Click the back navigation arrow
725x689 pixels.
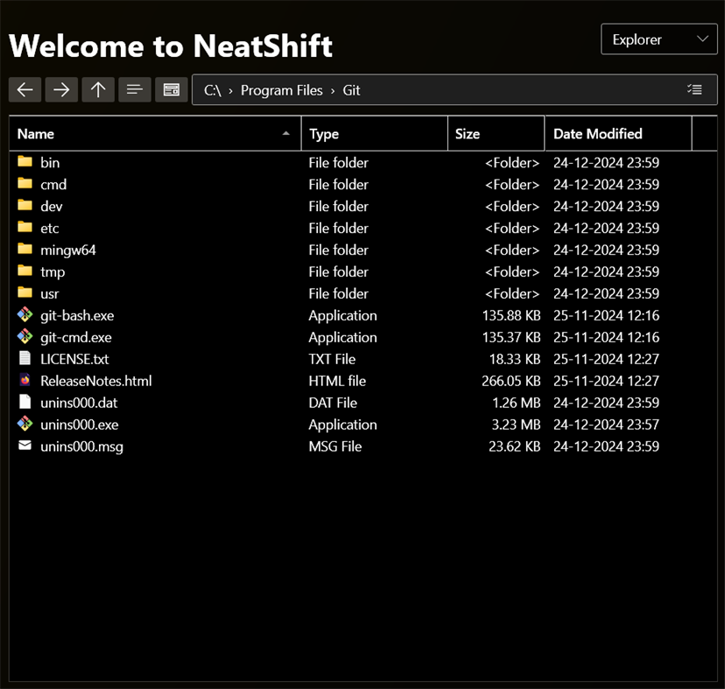25,89
